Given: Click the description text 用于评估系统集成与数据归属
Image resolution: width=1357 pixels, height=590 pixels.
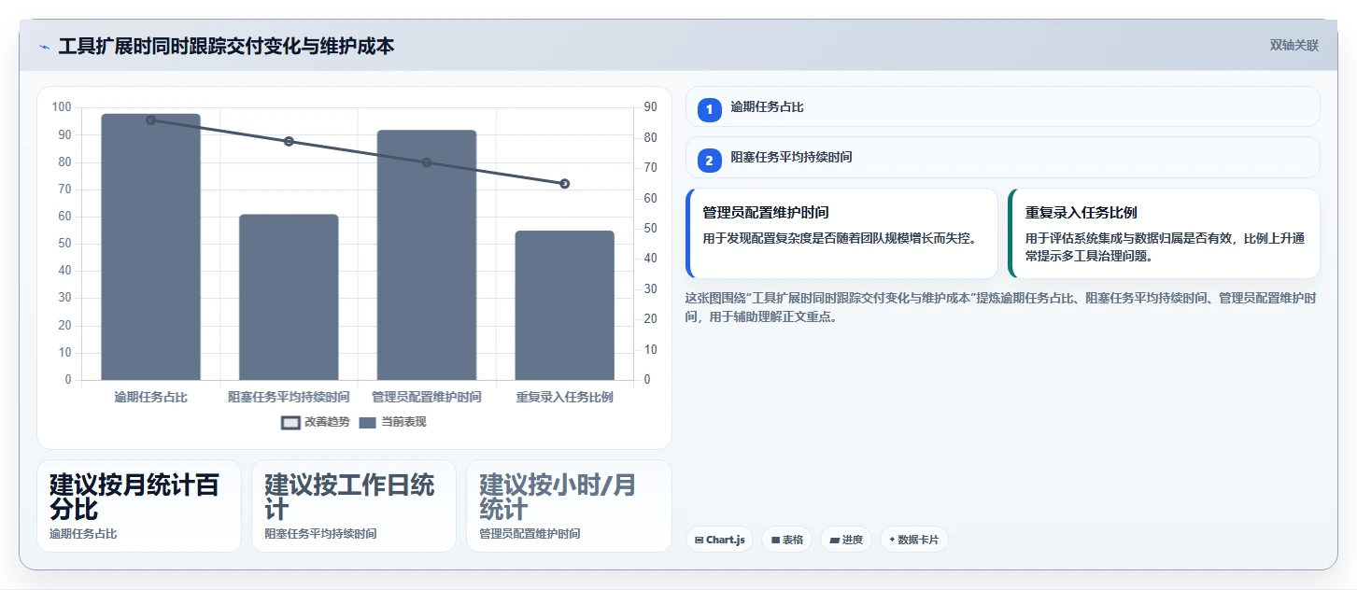Looking at the screenshot, I should coord(1165,246).
